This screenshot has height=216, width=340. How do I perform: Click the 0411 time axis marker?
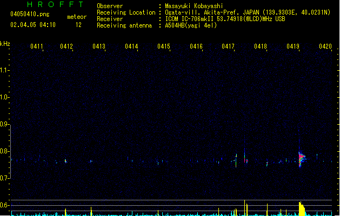tap(36, 46)
